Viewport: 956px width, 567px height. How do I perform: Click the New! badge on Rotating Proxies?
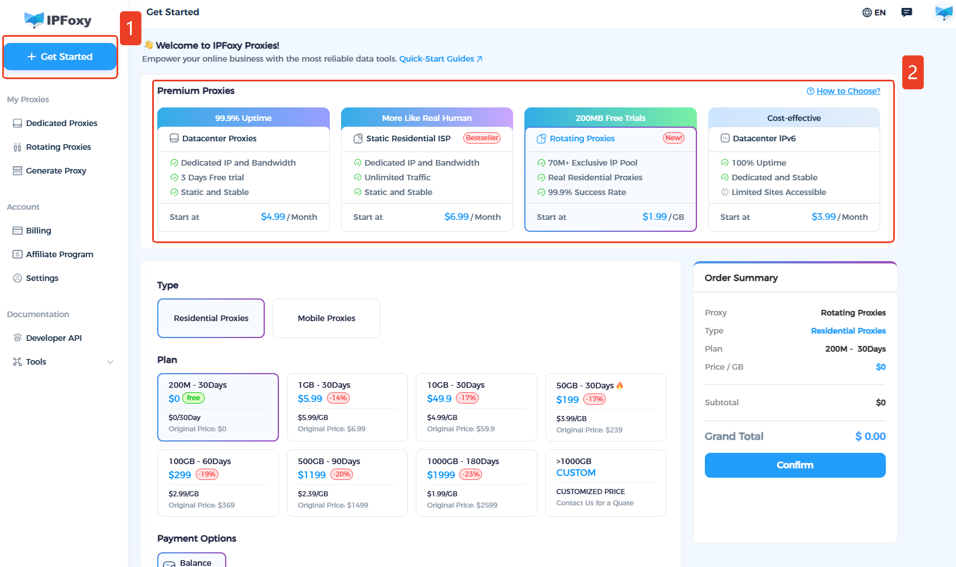point(673,138)
